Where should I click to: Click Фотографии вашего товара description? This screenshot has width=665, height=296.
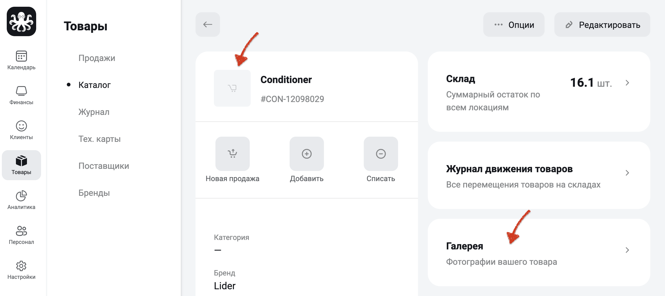pos(502,262)
